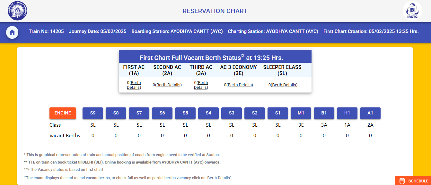
Task: Open the IRCTC logo in the top right
Action: coord(412,11)
